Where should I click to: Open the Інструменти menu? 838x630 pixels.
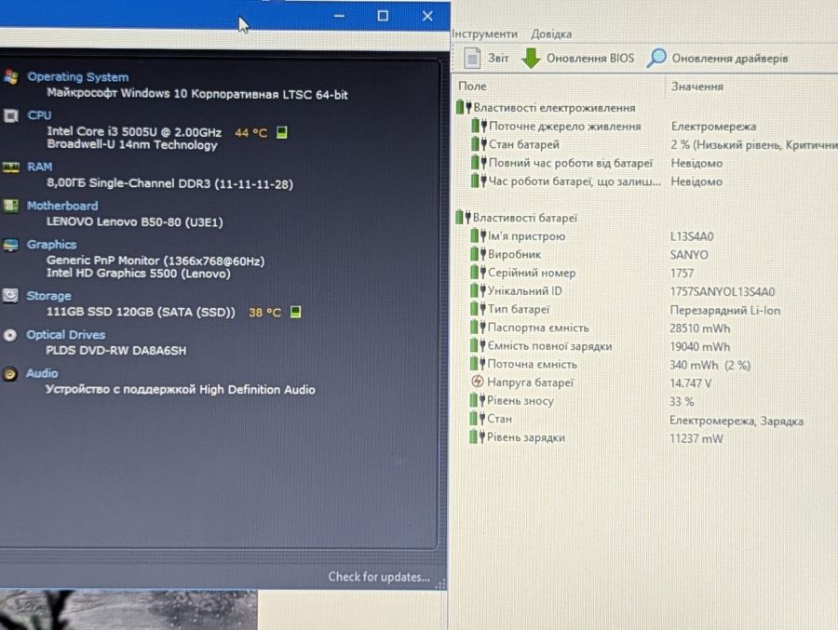(485, 34)
